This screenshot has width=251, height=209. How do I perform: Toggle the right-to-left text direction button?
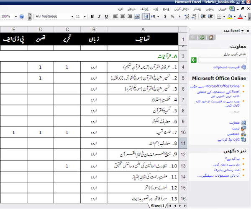[154, 16]
